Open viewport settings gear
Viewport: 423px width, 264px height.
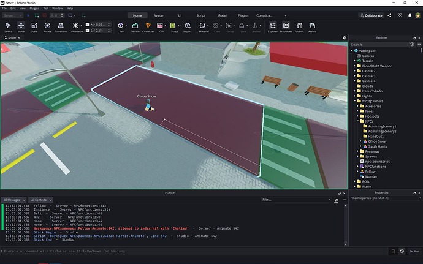tap(345, 38)
